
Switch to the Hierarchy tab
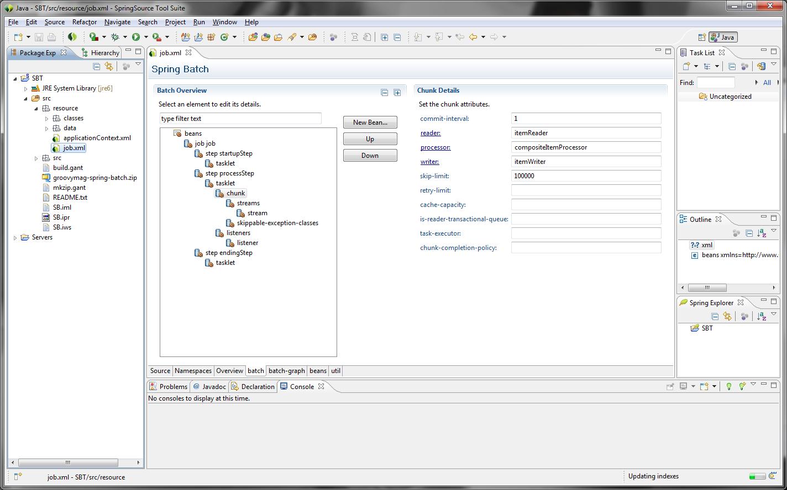(x=100, y=52)
